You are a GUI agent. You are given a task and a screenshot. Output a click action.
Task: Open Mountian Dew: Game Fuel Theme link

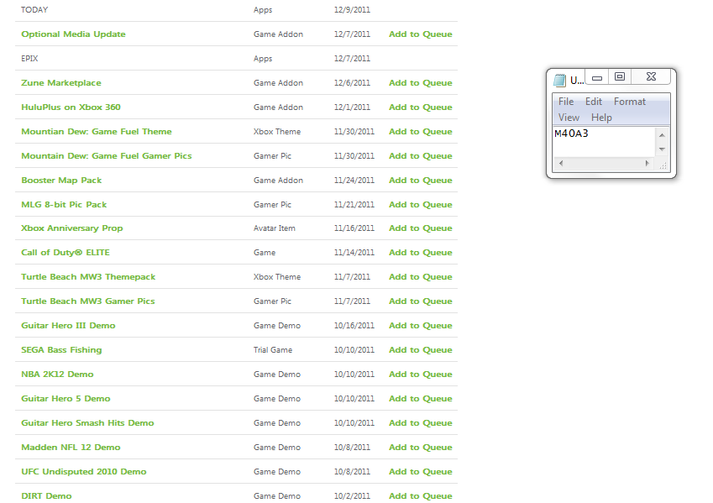click(97, 132)
